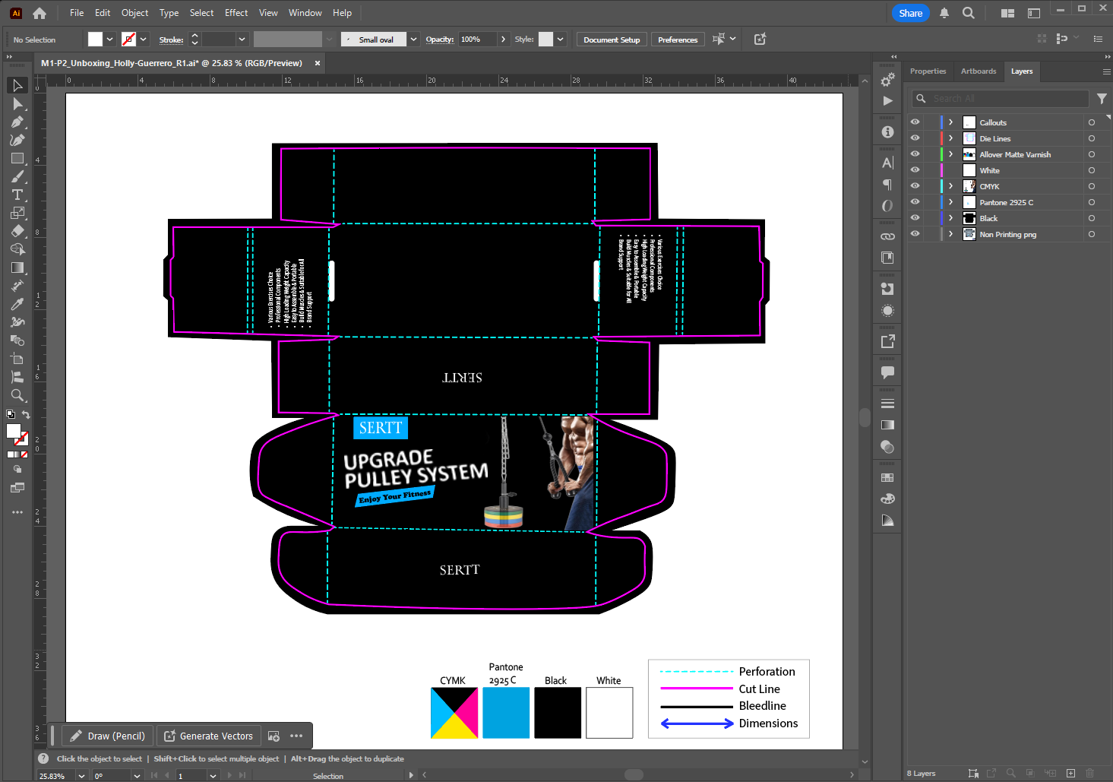Select the Eraser tool
The image size is (1113, 782).
(17, 231)
